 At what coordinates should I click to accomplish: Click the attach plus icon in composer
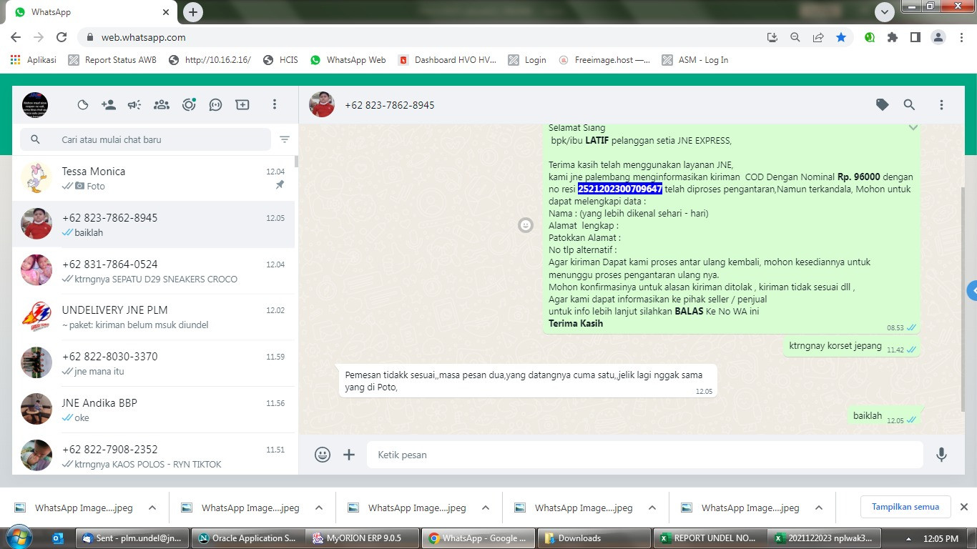point(349,455)
